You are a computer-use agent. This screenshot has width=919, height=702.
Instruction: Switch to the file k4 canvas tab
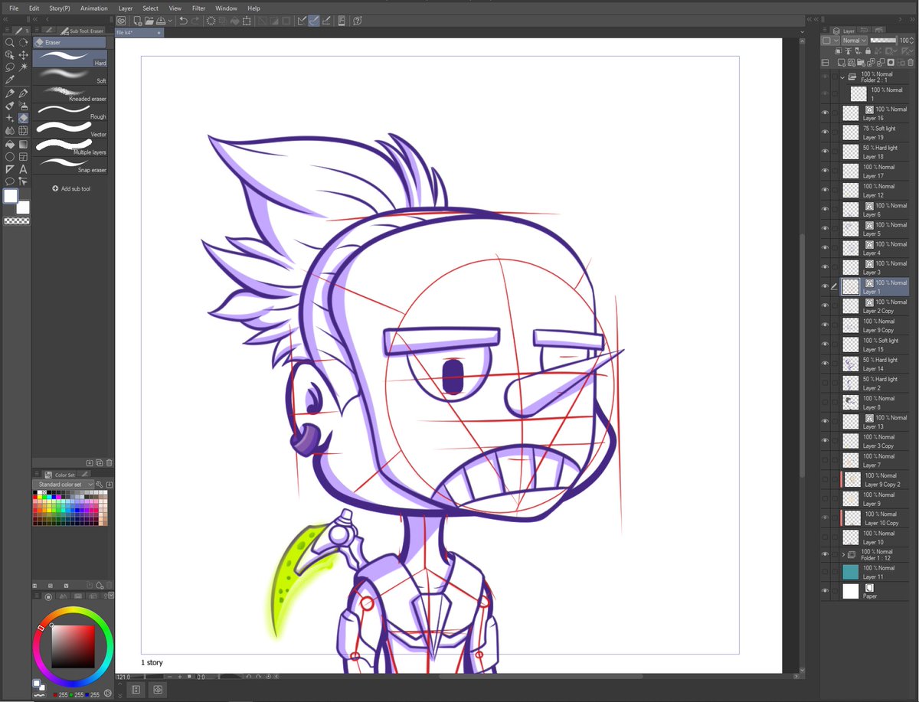tap(139, 33)
